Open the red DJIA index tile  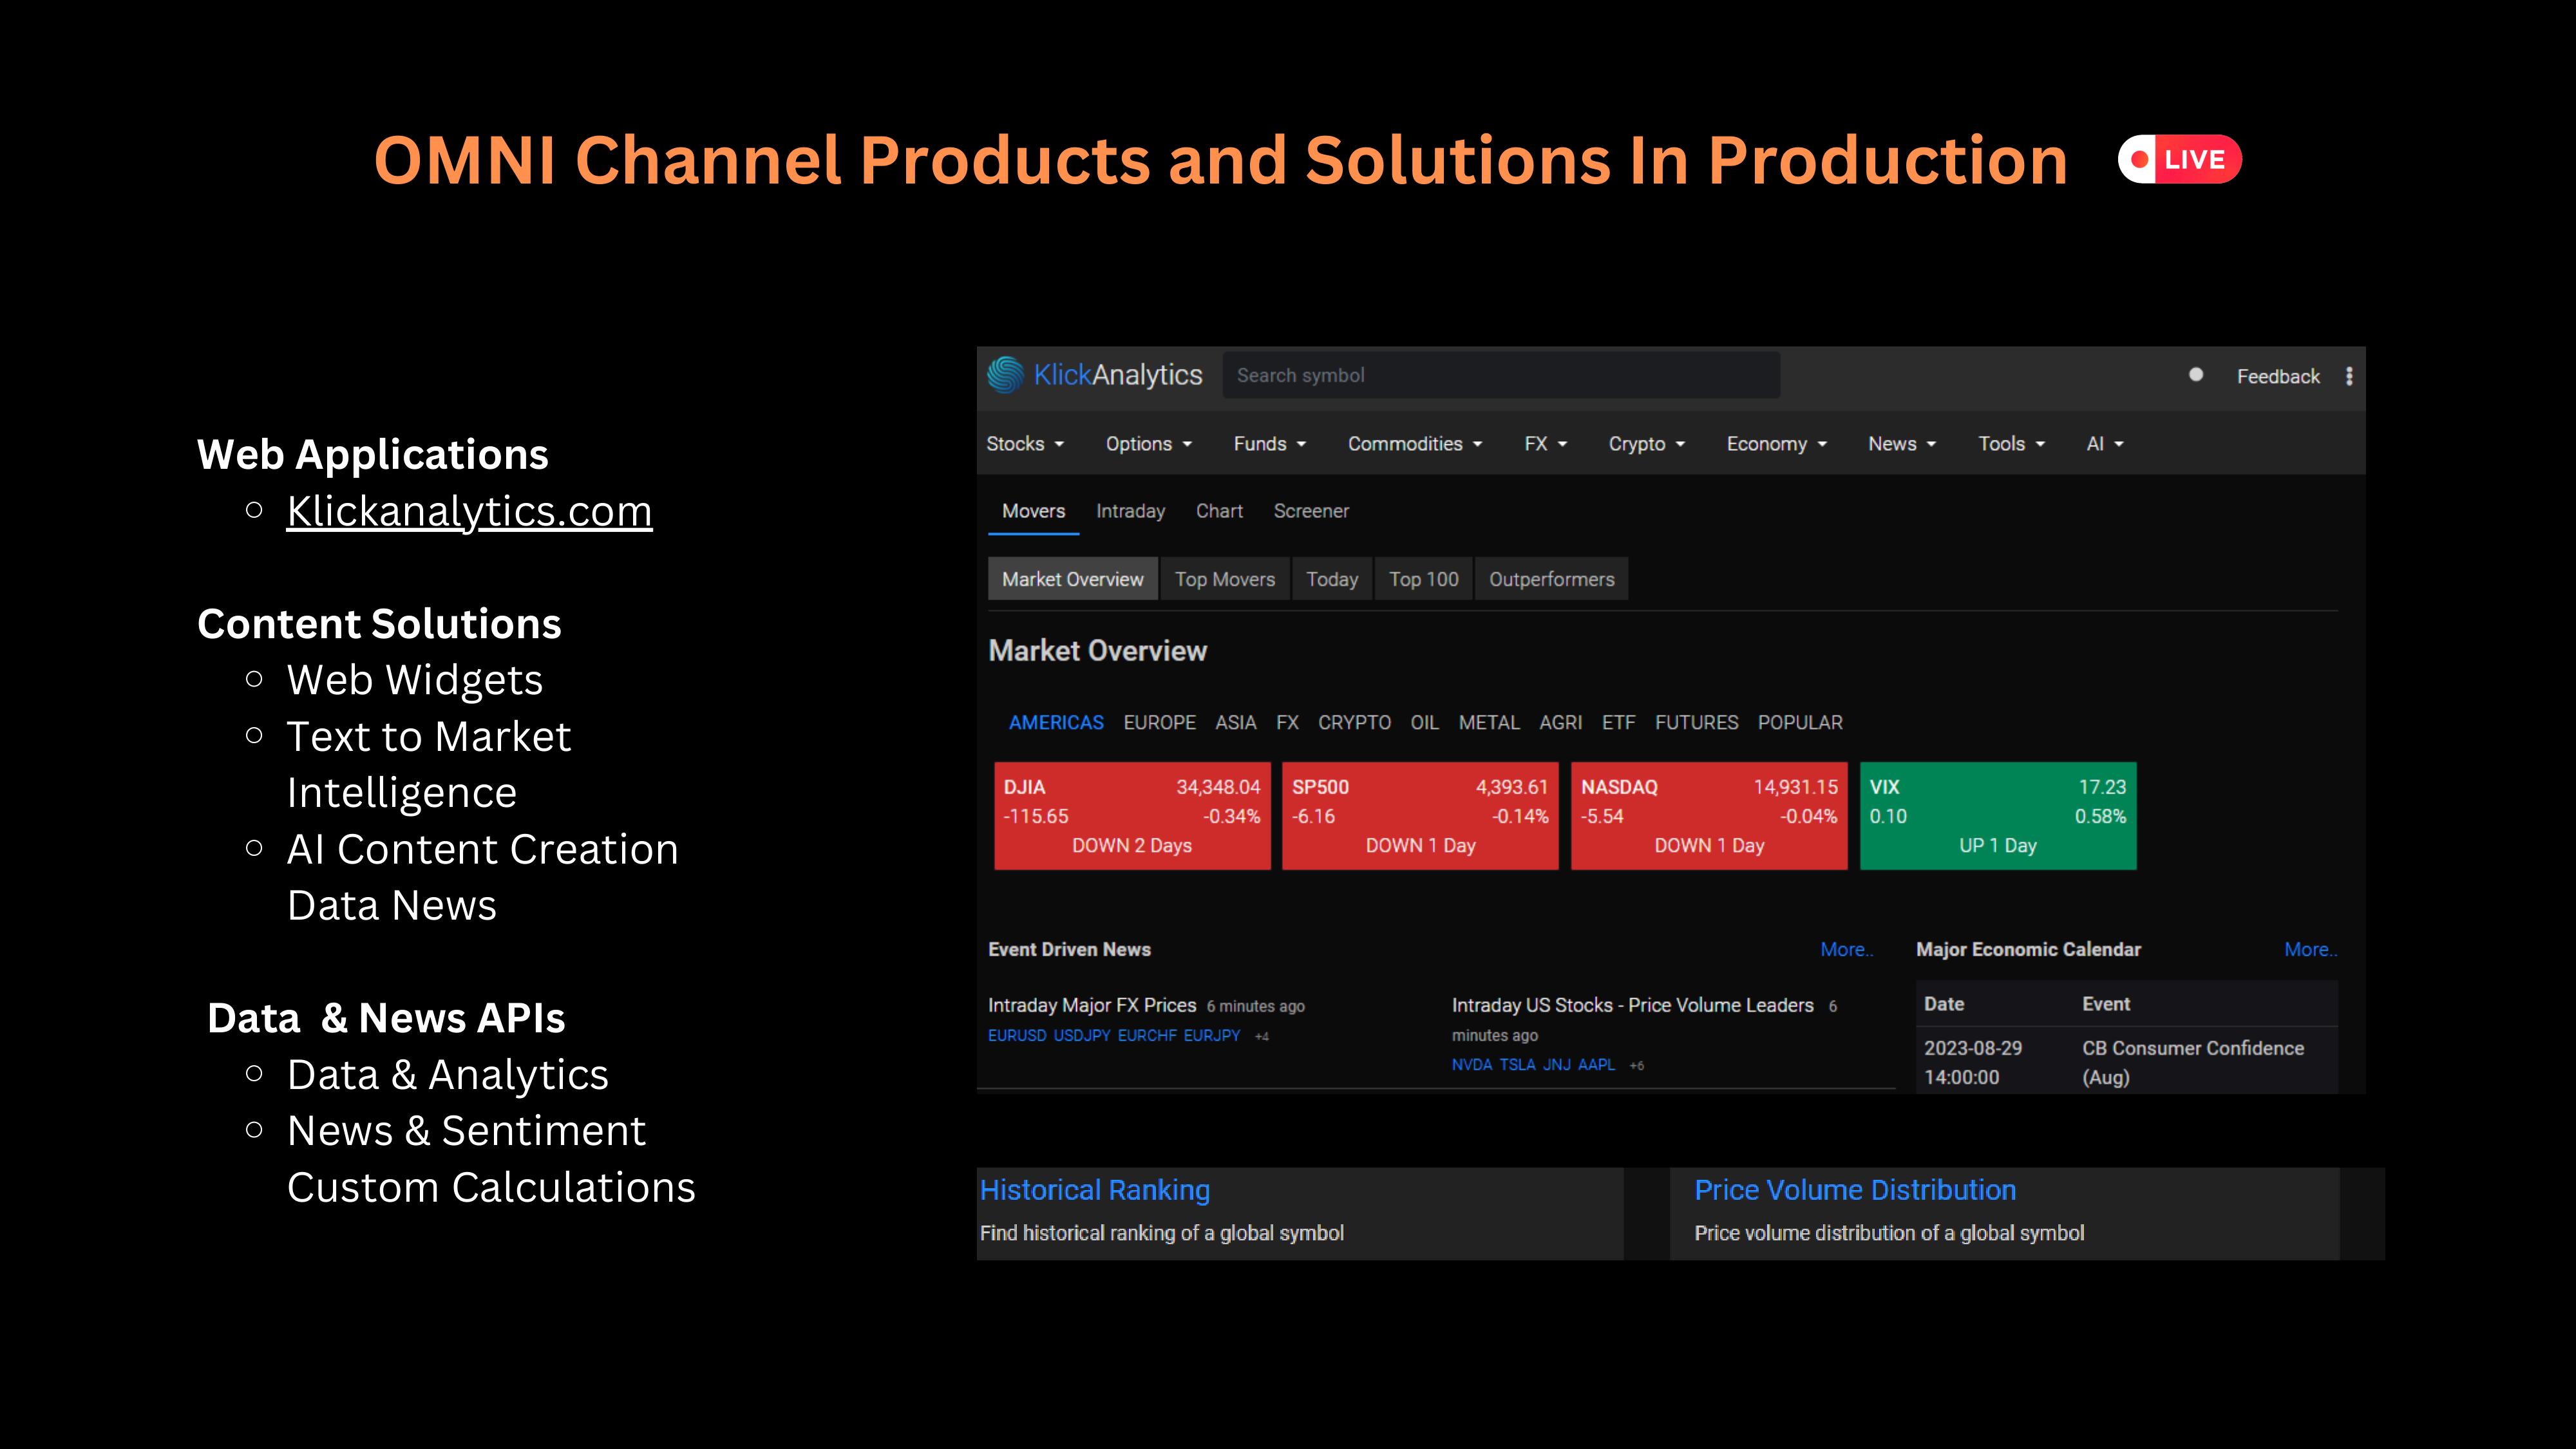coord(1132,816)
